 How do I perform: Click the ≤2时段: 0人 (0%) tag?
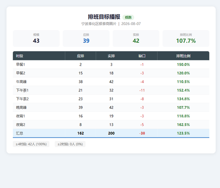70,144
